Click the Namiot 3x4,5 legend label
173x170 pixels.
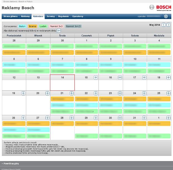pyautogui.click(x=73, y=26)
